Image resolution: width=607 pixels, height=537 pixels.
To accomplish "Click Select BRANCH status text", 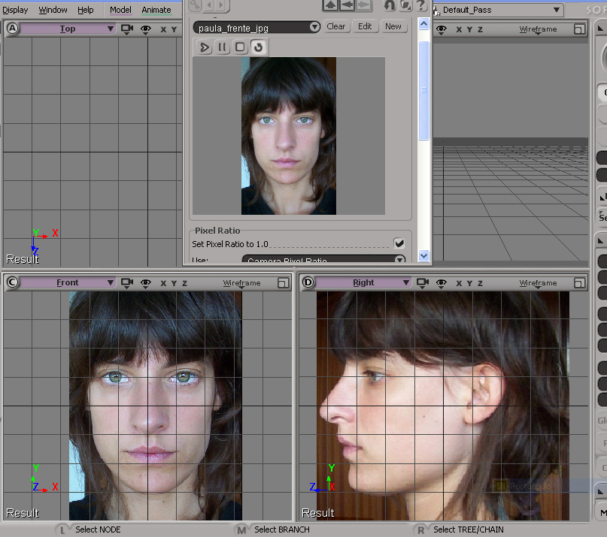I will 282,529.
